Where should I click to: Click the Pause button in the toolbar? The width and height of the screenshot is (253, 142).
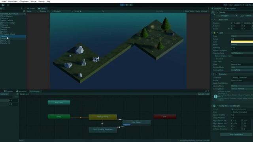126,5
